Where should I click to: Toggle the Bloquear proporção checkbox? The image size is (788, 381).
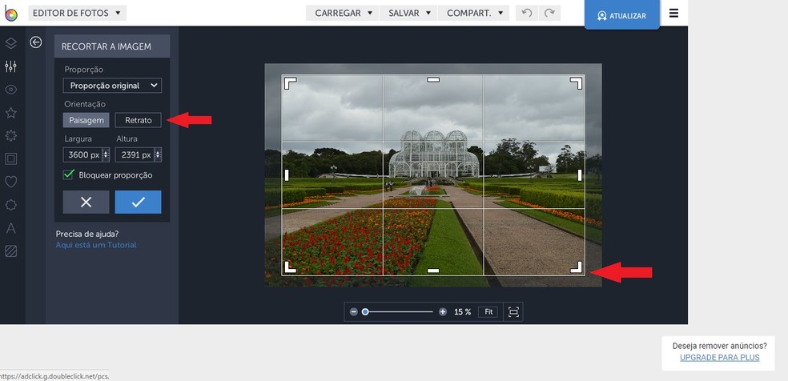tap(69, 174)
